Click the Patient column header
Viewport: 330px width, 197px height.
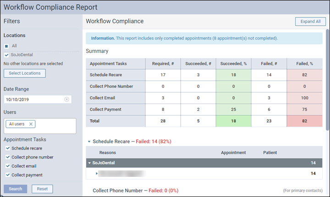270,153
